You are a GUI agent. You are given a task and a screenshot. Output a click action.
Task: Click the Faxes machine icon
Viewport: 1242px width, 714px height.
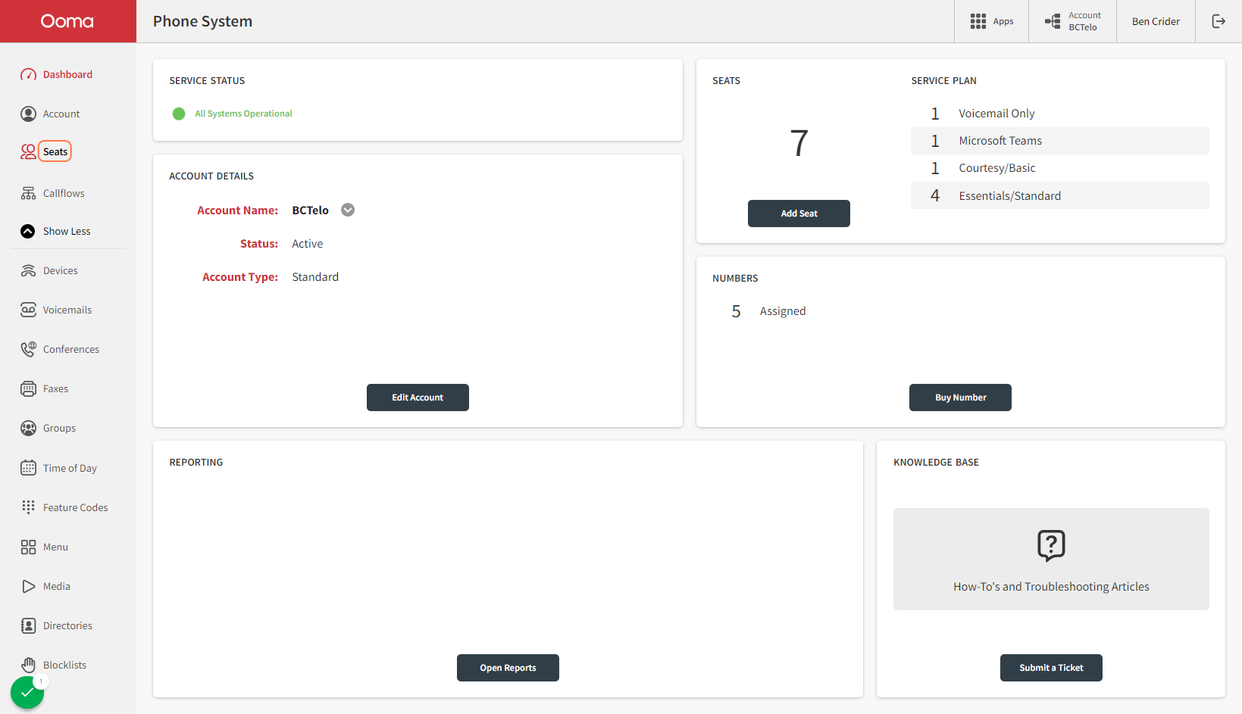coord(28,388)
